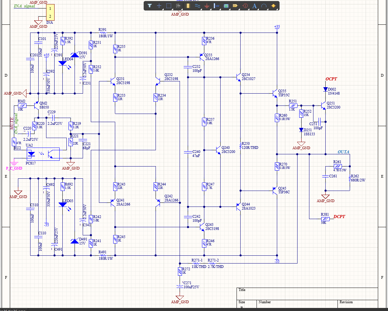This screenshot has width=388, height=311.
Task: Select the INA connector header
Action: coord(50,13)
